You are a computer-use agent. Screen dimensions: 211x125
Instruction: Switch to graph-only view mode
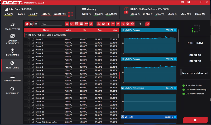click(x=36, y=24)
